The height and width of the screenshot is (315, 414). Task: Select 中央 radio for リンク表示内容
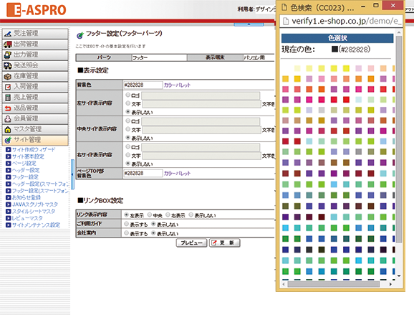pos(150,215)
